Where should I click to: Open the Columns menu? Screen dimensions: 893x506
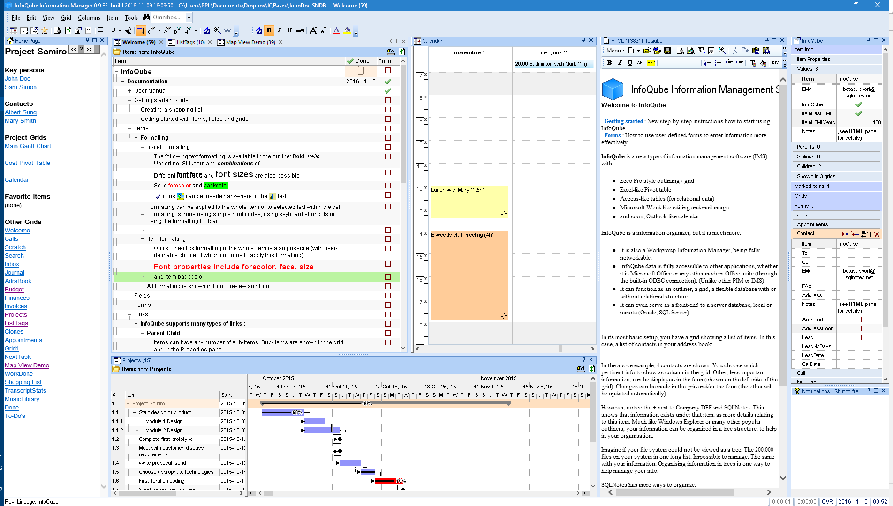[89, 18]
